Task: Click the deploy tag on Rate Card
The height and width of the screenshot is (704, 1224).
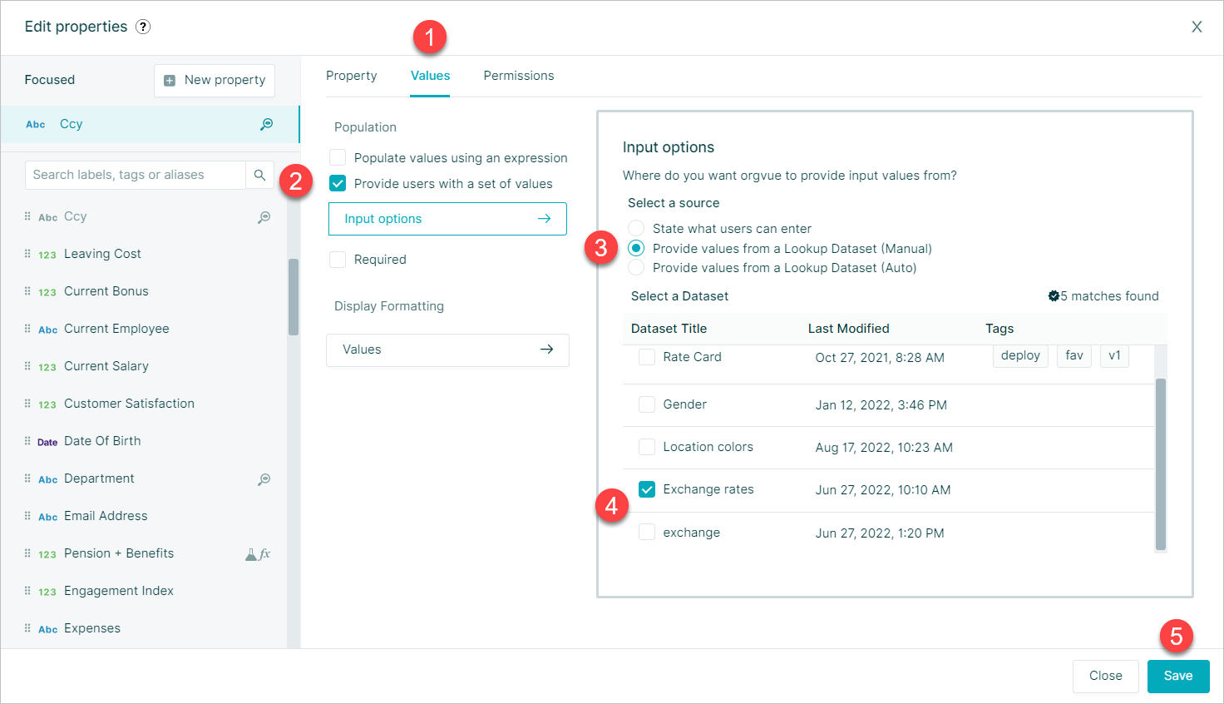Action: click(1020, 355)
